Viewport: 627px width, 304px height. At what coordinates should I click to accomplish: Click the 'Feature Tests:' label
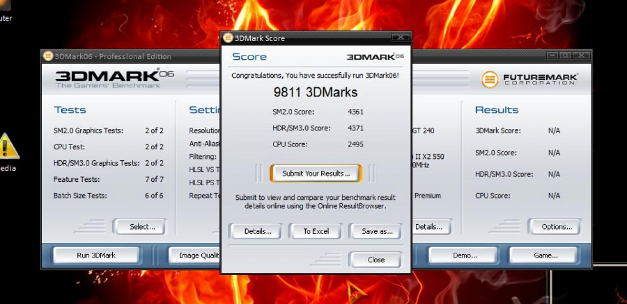pos(76,179)
